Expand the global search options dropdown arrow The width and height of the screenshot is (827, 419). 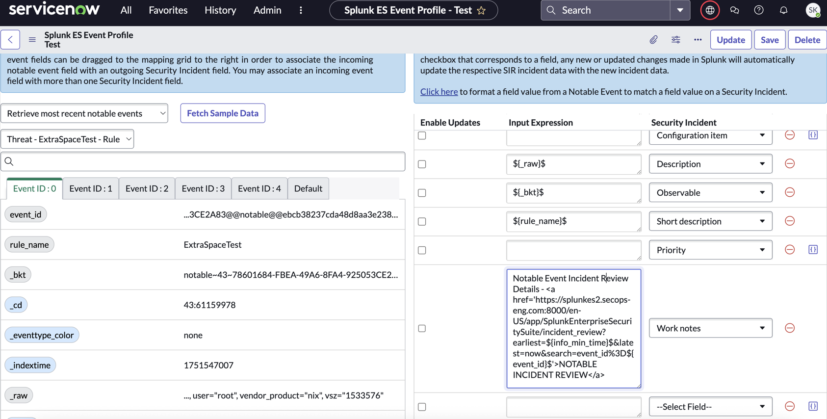click(x=680, y=10)
